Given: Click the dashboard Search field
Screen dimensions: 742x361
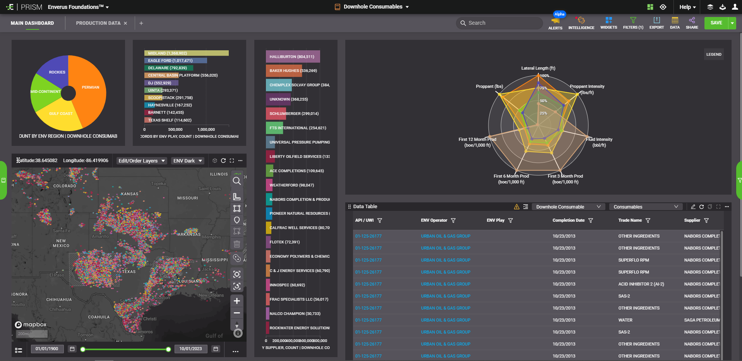Looking at the screenshot, I should (499, 23).
